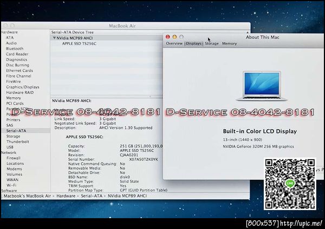The width and height of the screenshot is (325, 229).
Task: Select Diagnostics in the sidebar
Action: [16, 60]
